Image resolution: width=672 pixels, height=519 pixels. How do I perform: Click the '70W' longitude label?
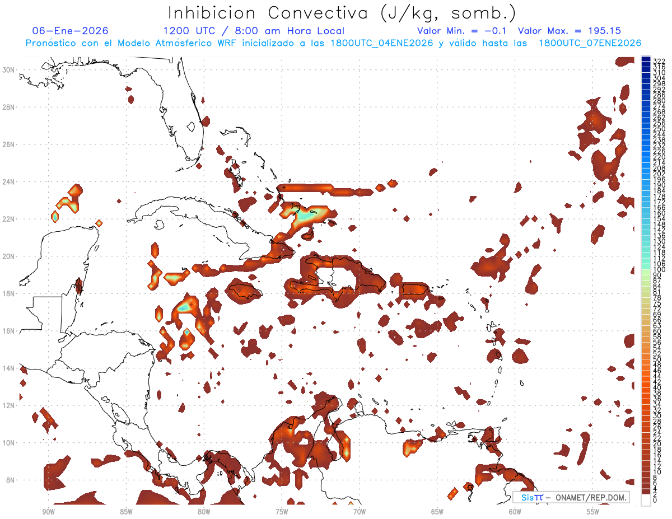point(360,511)
